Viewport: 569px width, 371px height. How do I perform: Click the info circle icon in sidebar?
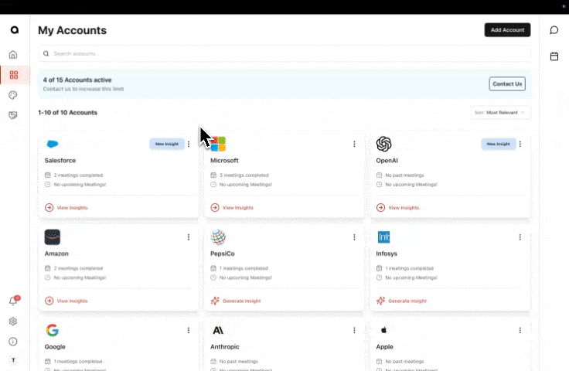point(13,342)
